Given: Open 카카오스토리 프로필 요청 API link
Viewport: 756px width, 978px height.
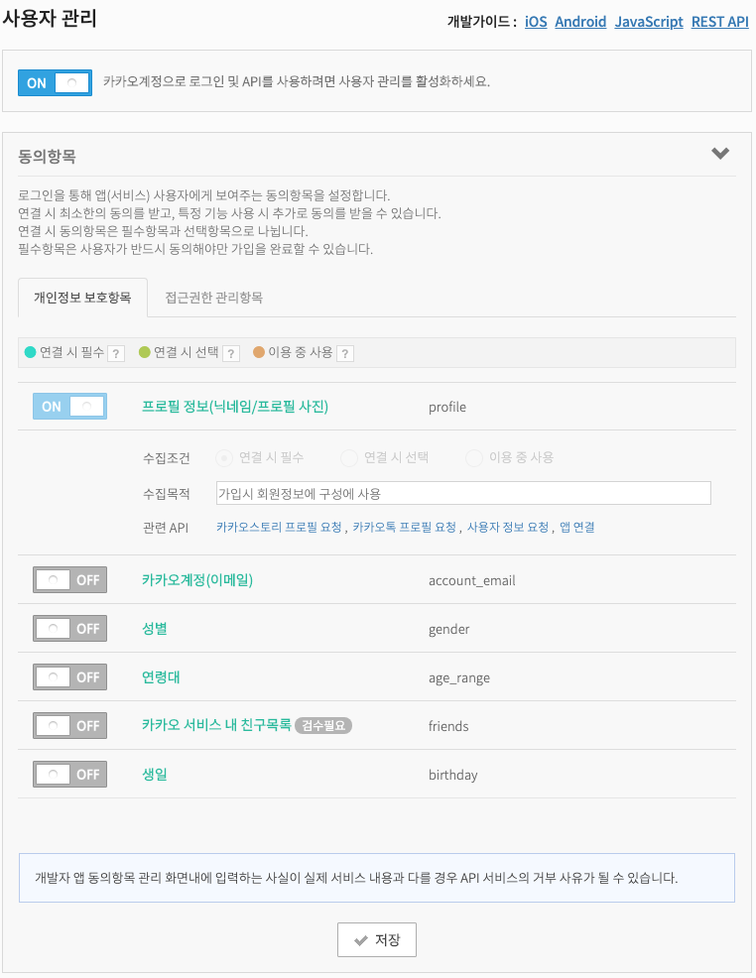Looking at the screenshot, I should (279, 527).
